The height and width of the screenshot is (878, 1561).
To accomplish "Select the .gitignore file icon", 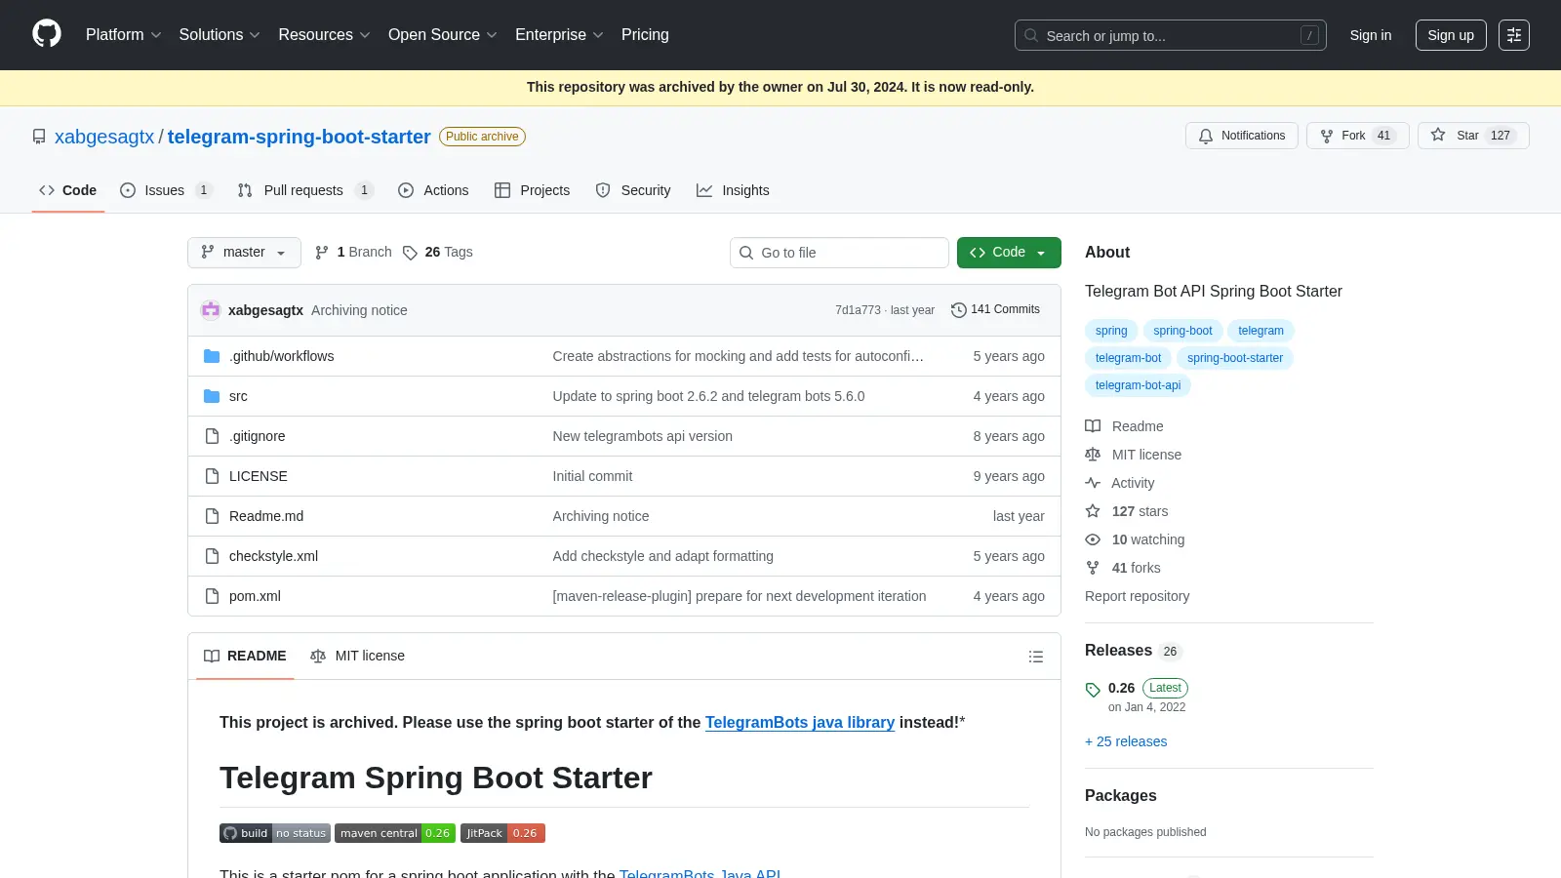I will (x=212, y=436).
